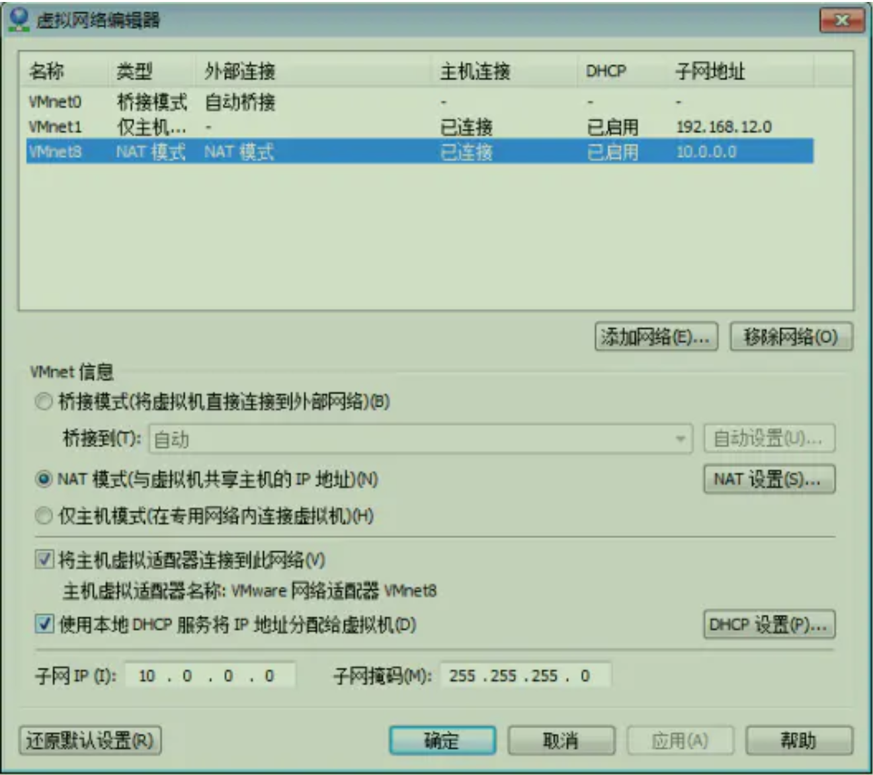The height and width of the screenshot is (775, 873).
Task: Click 添加网络(E)... button
Action: 656,337
